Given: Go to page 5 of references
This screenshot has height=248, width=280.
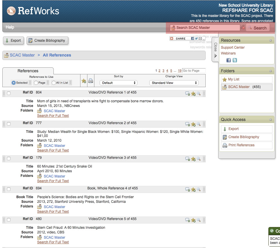Looking at the screenshot, I should 171,71.
